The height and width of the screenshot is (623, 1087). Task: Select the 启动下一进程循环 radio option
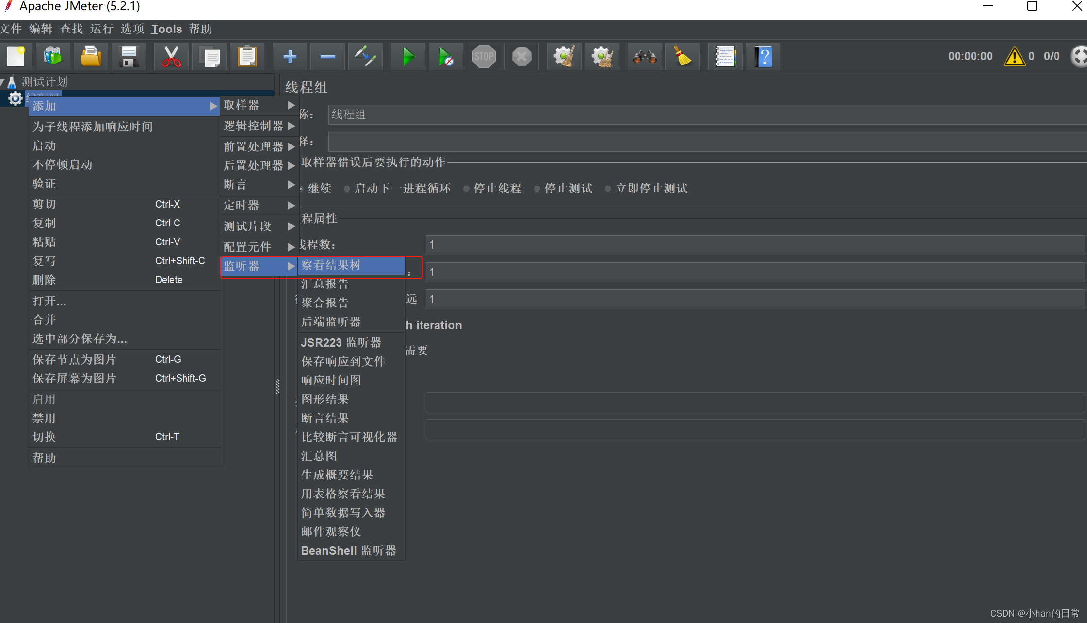click(347, 189)
